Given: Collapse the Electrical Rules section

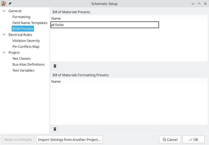Looking at the screenshot, I should (4, 35).
